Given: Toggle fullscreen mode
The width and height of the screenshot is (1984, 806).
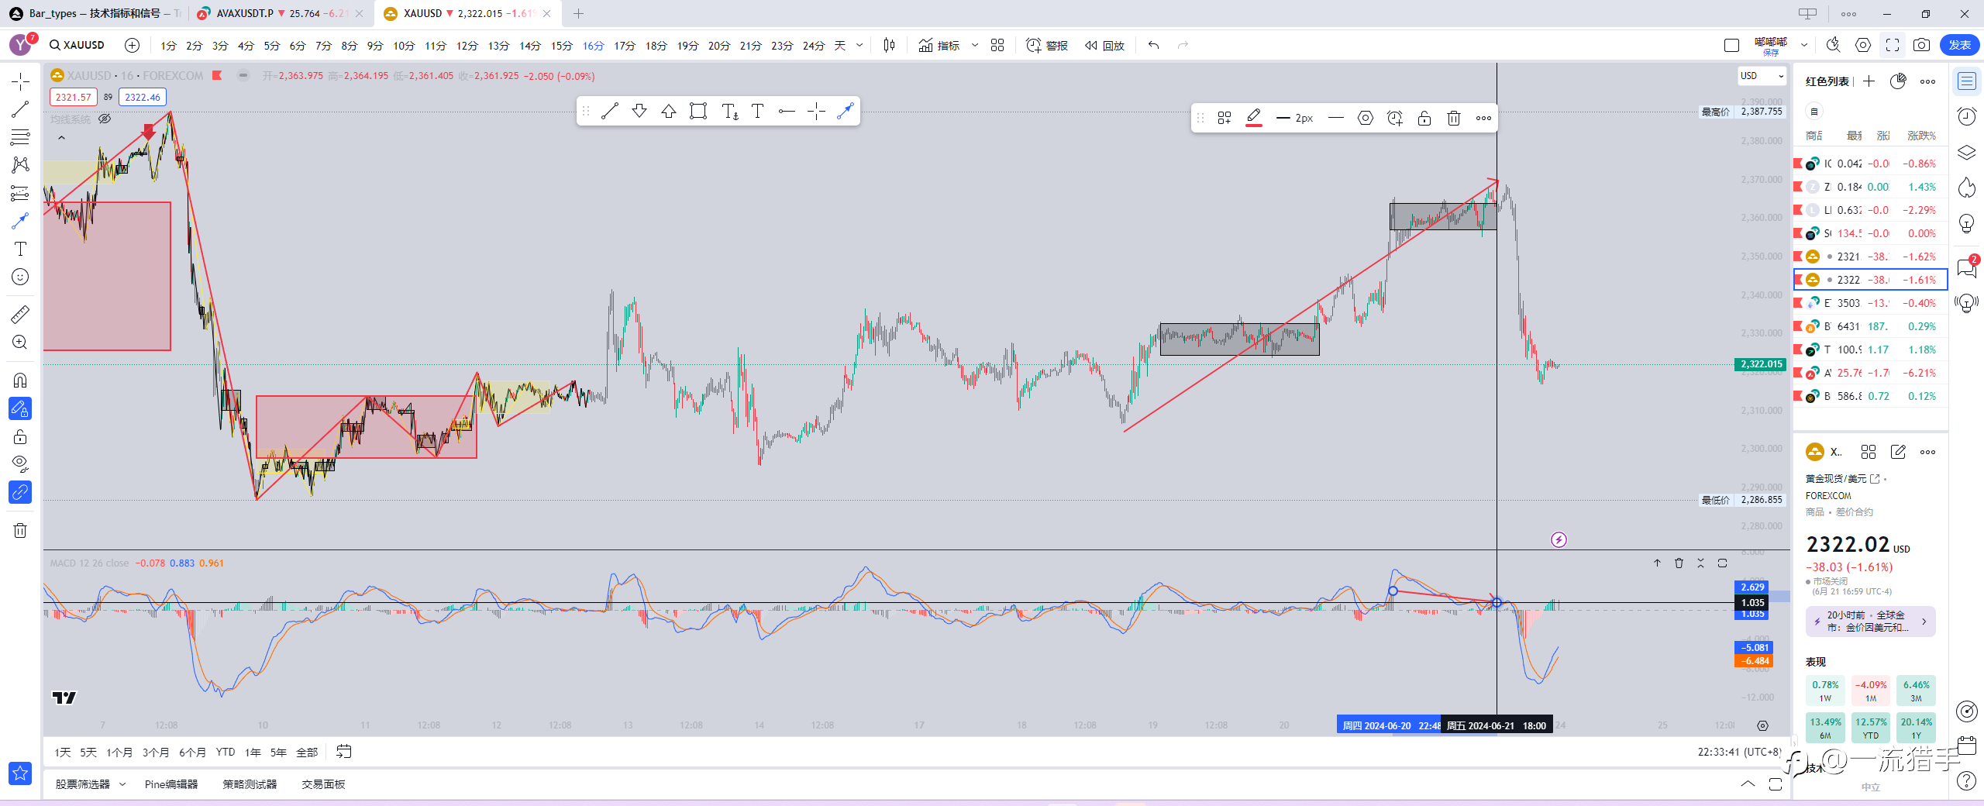Looking at the screenshot, I should (1893, 45).
